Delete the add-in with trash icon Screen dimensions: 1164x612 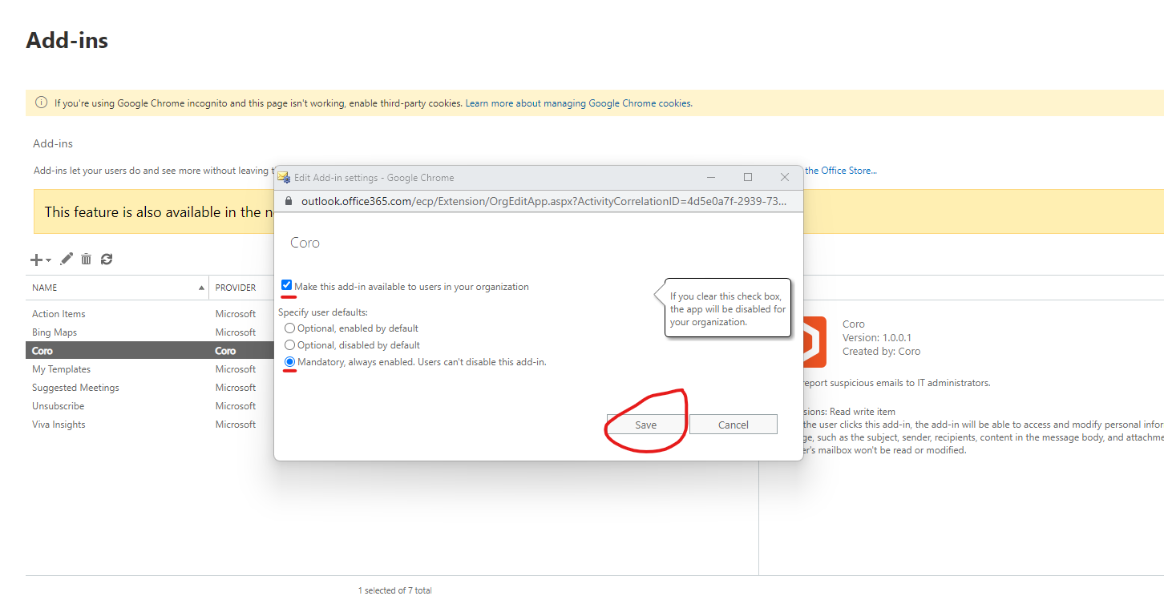(x=87, y=259)
